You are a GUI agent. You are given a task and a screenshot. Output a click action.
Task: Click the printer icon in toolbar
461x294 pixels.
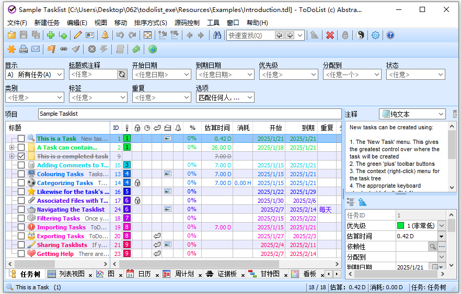tap(24, 50)
